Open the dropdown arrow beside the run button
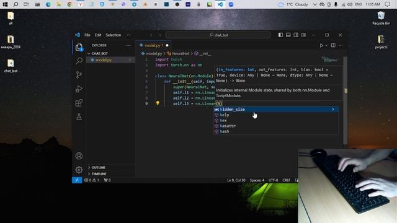This screenshot has width=397, height=223. [326, 45]
